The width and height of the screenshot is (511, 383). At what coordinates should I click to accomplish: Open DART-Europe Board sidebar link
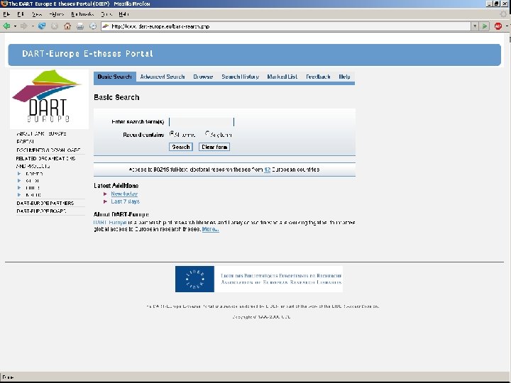coord(41,211)
